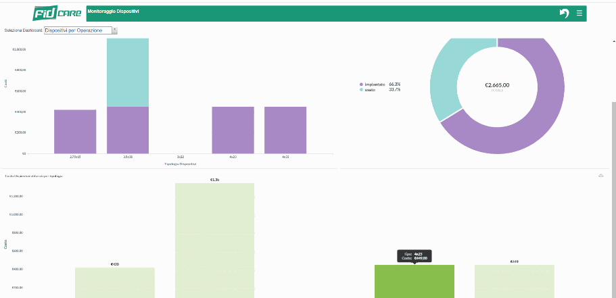
Task: Click the purple 4x31 bar in top chart
Action: (285, 130)
